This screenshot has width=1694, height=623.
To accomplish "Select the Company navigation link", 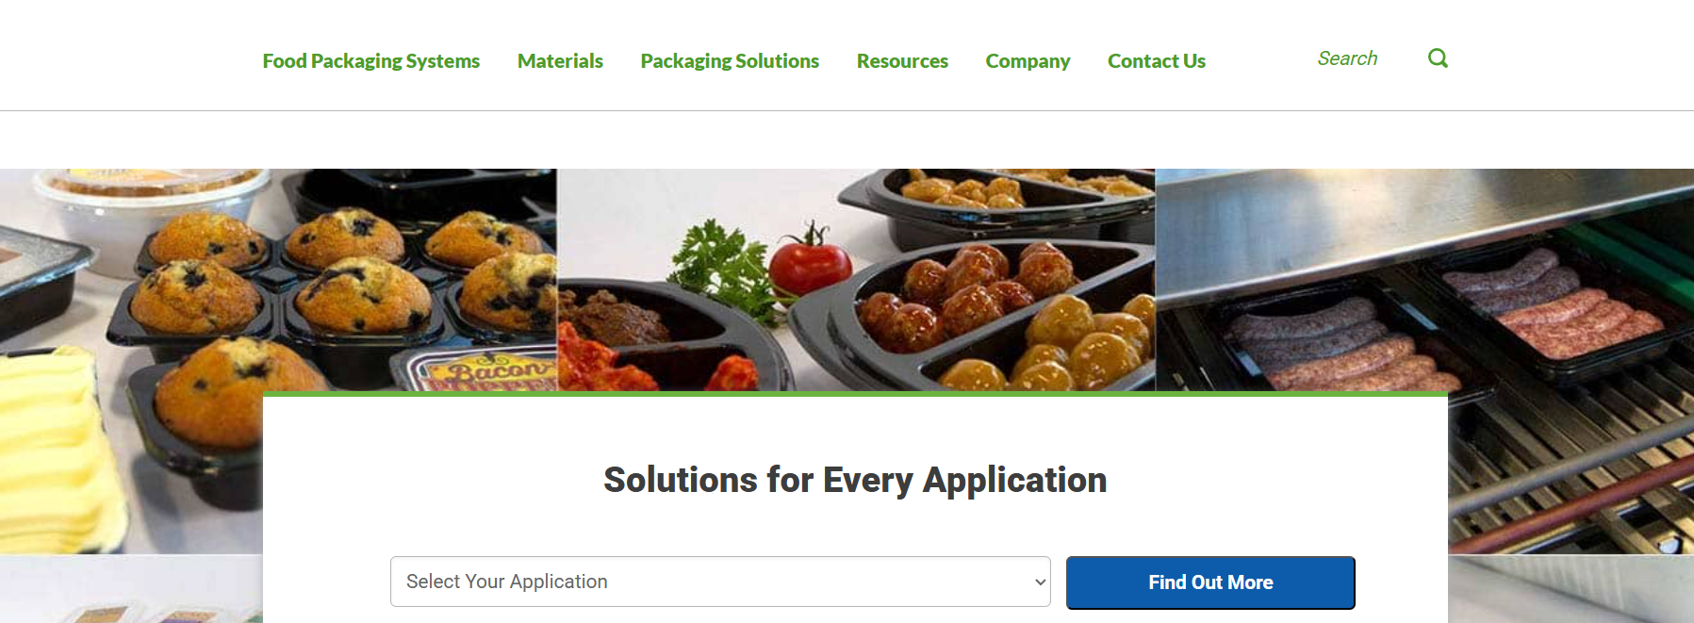I will [1028, 61].
